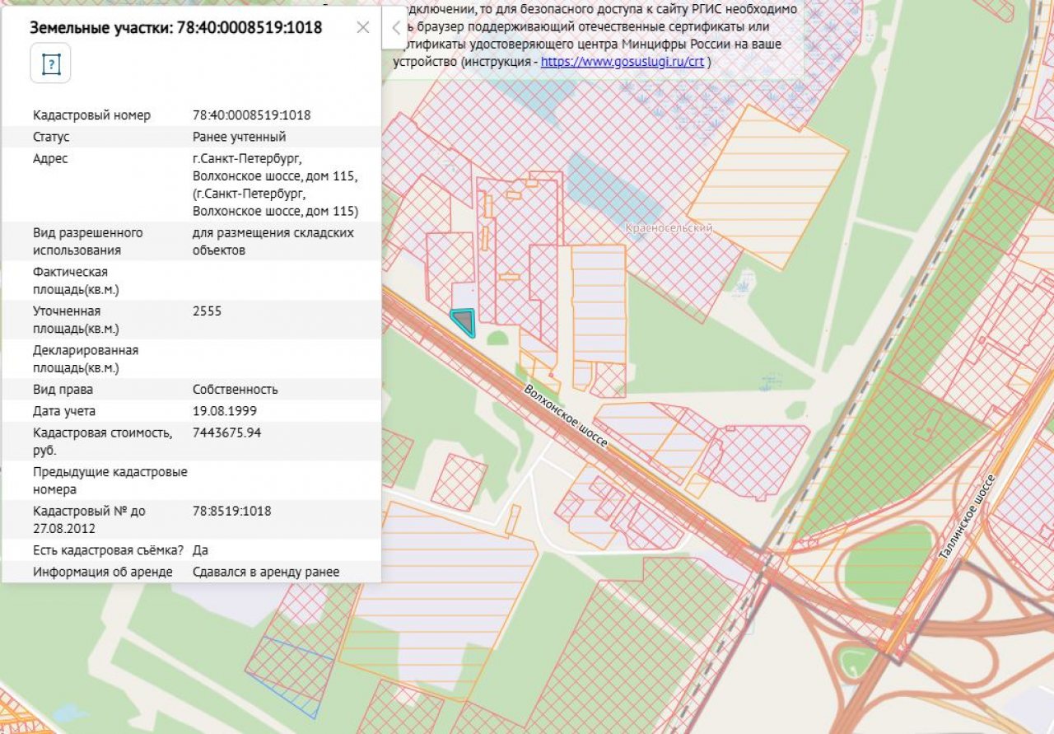
Task: Click the Собственность right type value
Action: [x=235, y=390]
